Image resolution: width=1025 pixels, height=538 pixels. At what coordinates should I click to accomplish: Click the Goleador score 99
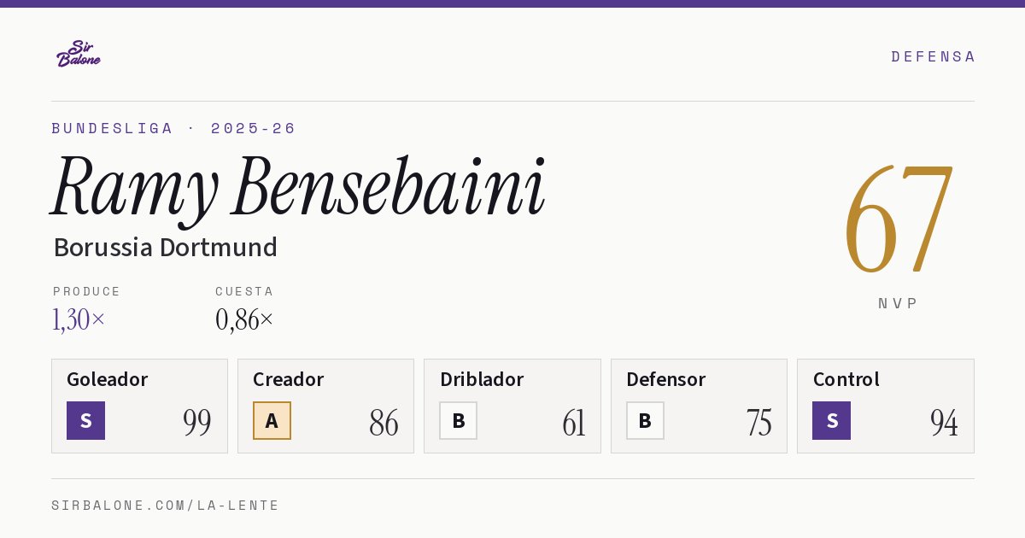point(197,423)
